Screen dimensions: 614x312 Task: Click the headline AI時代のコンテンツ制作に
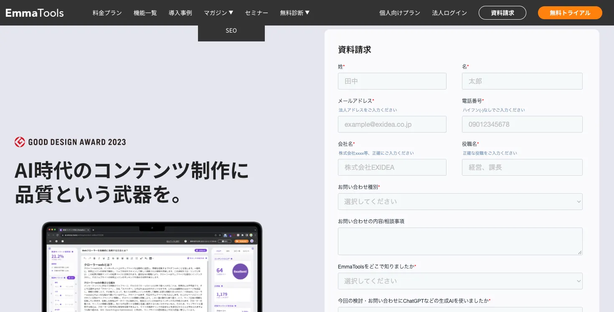(x=132, y=170)
